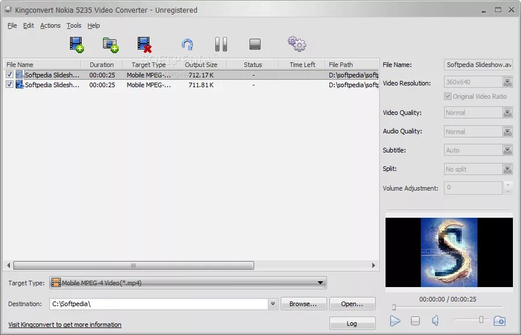Click the Log button

coord(352,323)
